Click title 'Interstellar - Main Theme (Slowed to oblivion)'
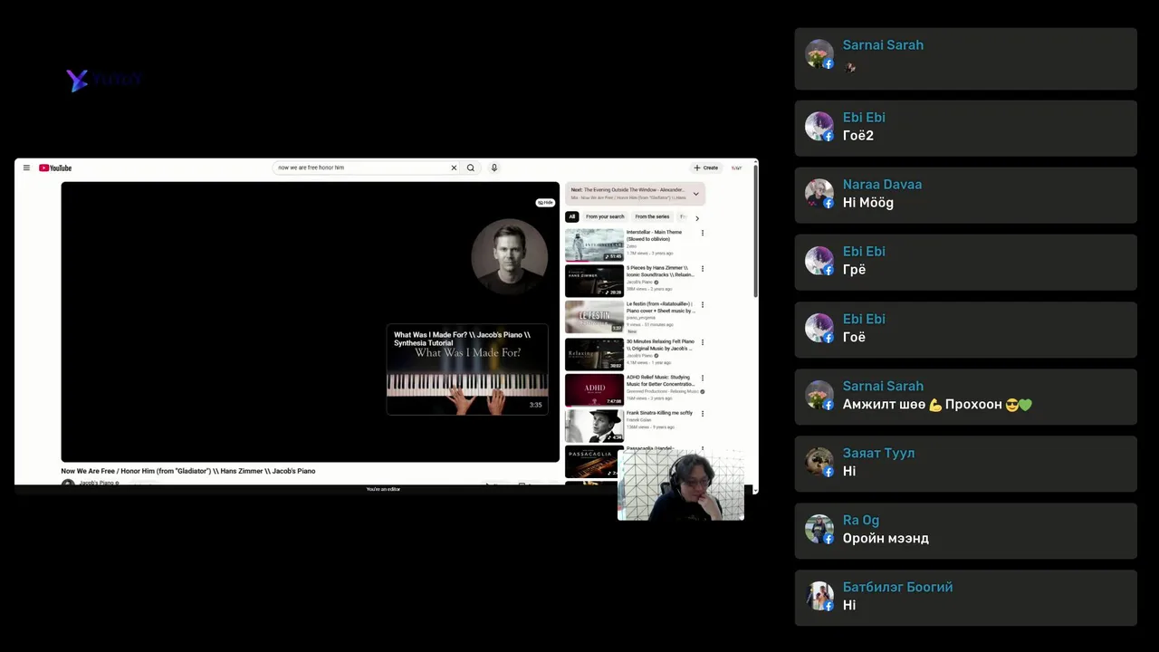This screenshot has width=1159, height=652. [654, 235]
